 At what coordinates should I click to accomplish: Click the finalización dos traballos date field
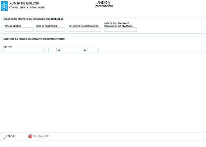tap(120, 30)
